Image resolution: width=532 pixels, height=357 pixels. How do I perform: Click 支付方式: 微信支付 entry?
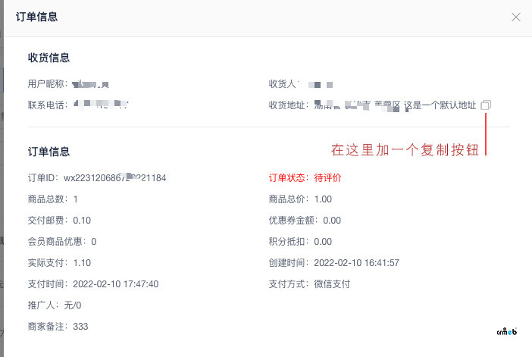pyautogui.click(x=309, y=284)
